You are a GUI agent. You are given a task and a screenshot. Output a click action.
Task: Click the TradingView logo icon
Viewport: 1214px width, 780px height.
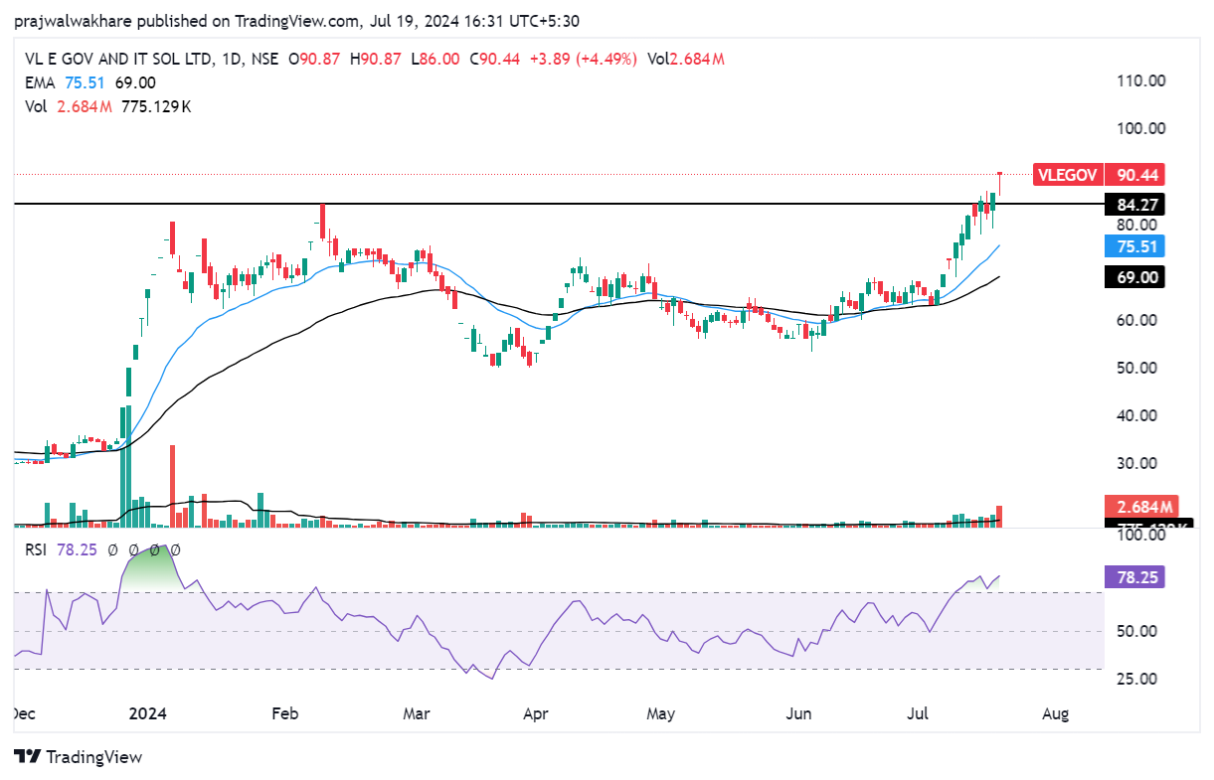coord(28,757)
